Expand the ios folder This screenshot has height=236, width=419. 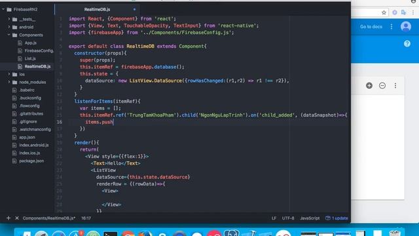click(x=9, y=74)
